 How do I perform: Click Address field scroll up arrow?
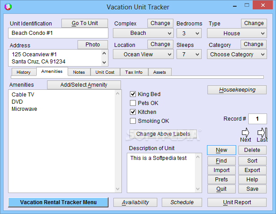pyautogui.click(x=104, y=53)
